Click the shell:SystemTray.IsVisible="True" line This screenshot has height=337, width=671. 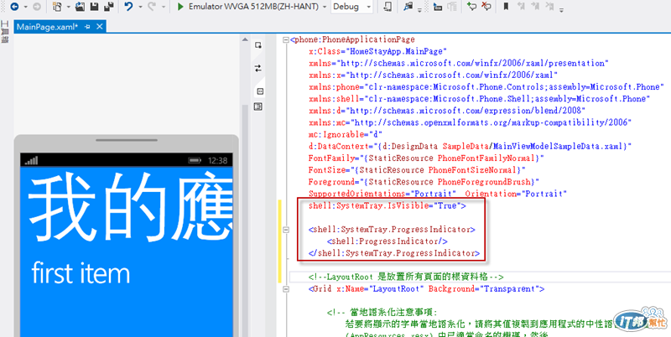pyautogui.click(x=387, y=205)
